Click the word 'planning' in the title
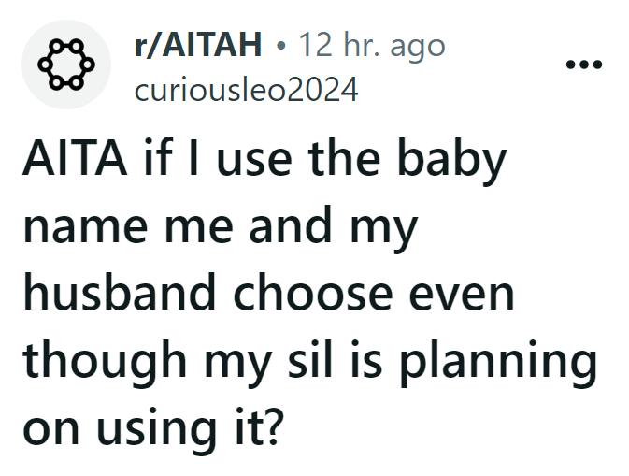The image size is (629, 476). tap(499, 363)
